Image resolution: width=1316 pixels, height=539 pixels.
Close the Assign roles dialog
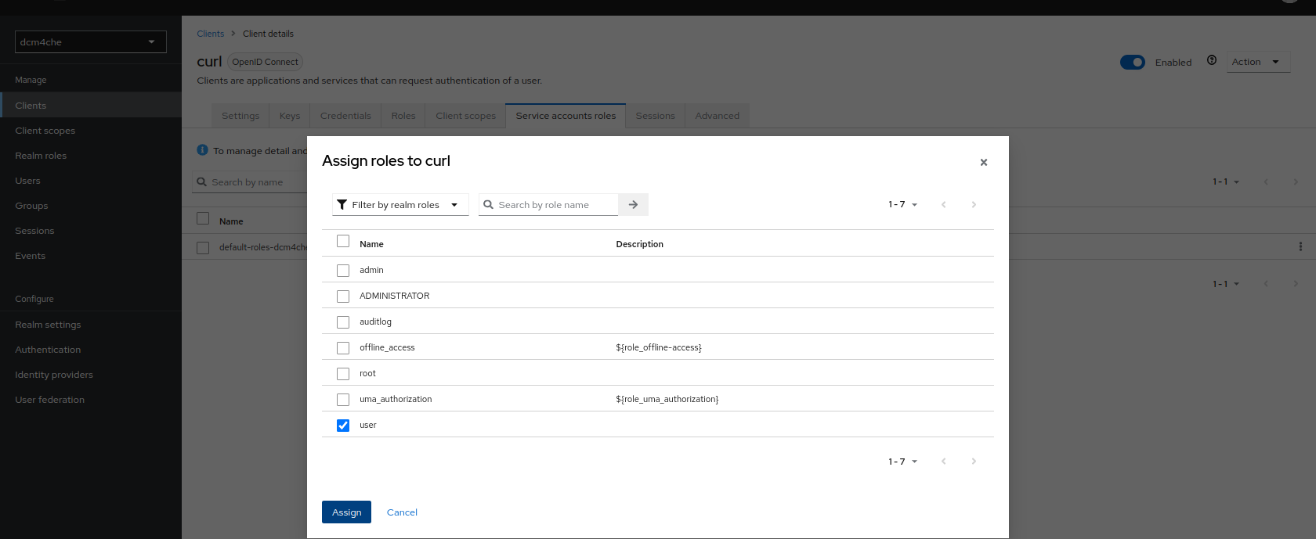984,163
